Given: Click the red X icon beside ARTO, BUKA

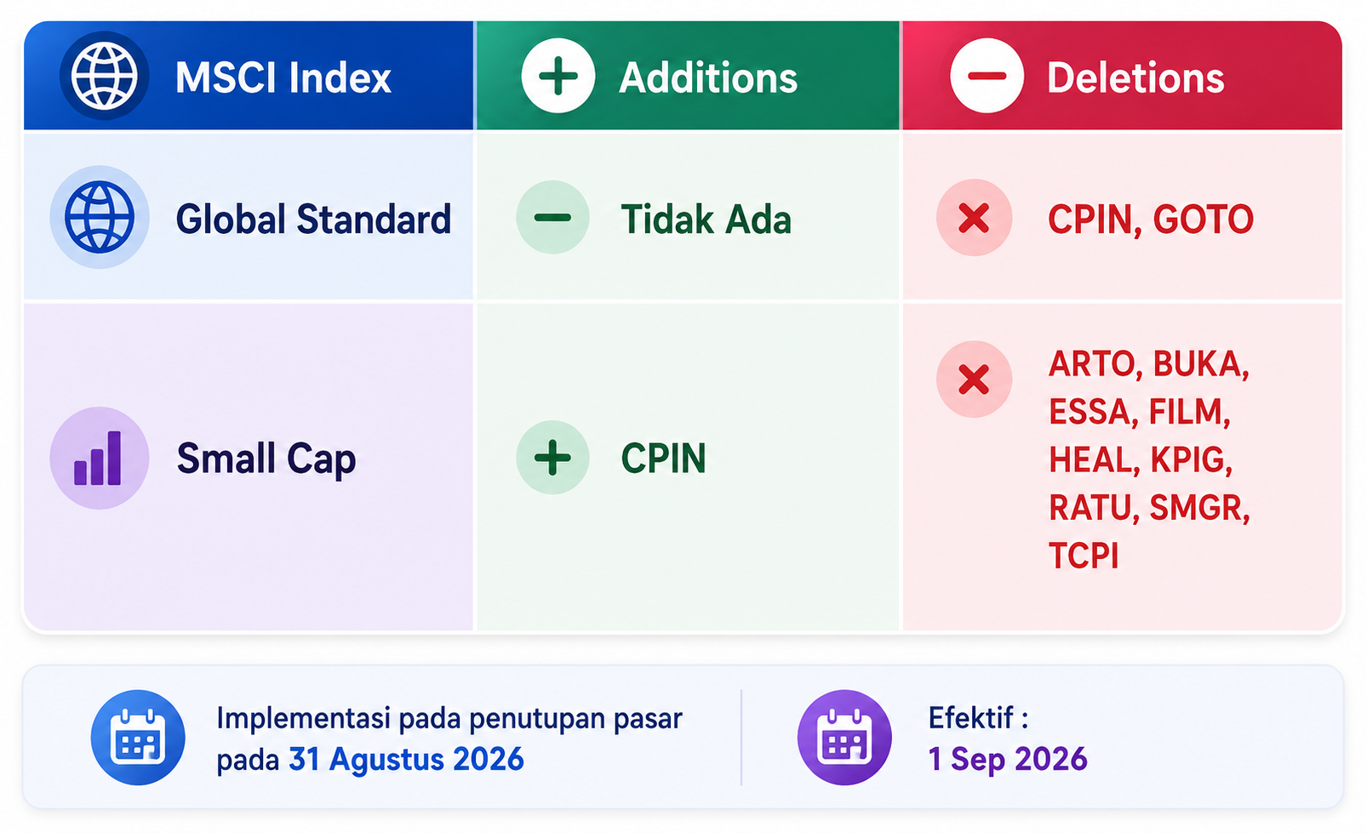Looking at the screenshot, I should coord(974,379).
